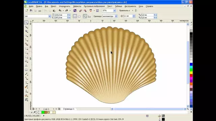Expand the A4 page size dropdown
The image size is (216, 121).
tap(50, 16)
